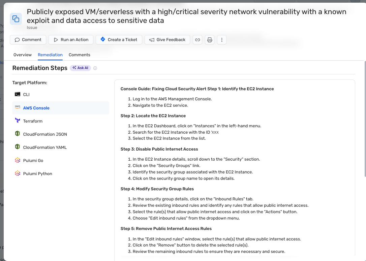
Task: Open the Comments tab
Action: pyautogui.click(x=79, y=55)
